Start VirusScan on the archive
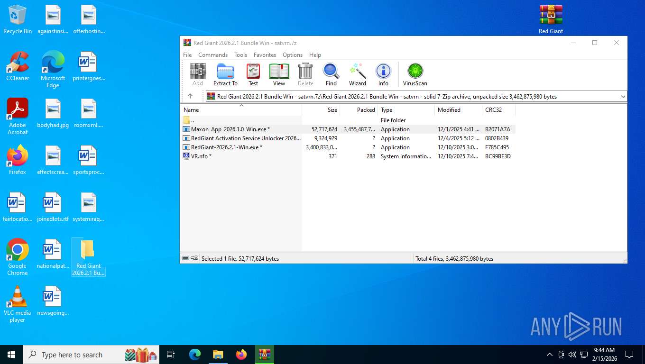 coord(415,74)
